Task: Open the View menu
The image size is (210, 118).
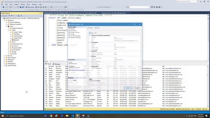Action: [11, 4]
